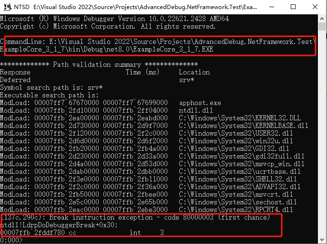
Task: Click the SHELL32.dll module path
Action: (238, 179)
